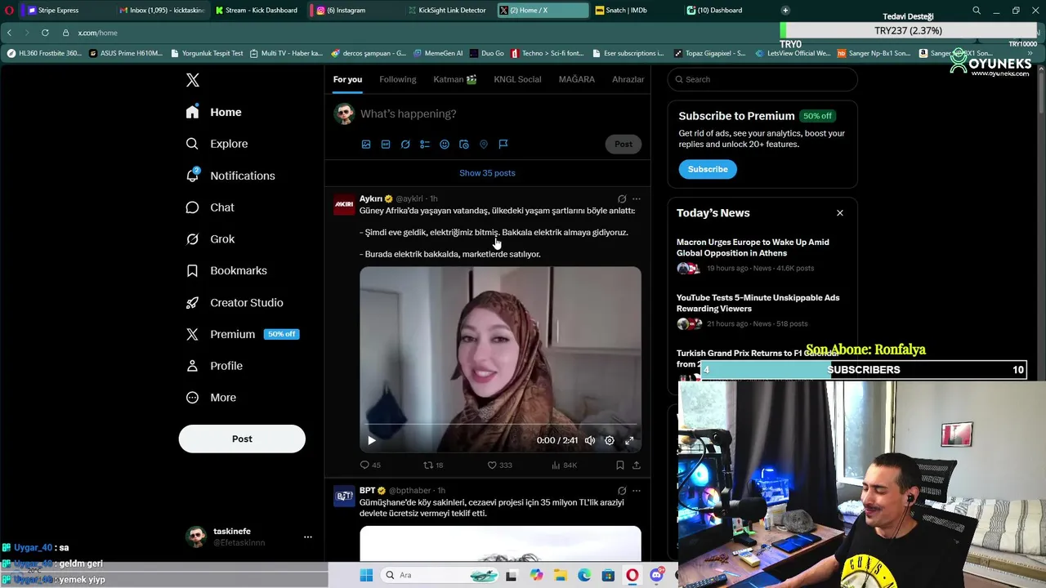
Task: Click the schedule post icon
Action: (464, 144)
